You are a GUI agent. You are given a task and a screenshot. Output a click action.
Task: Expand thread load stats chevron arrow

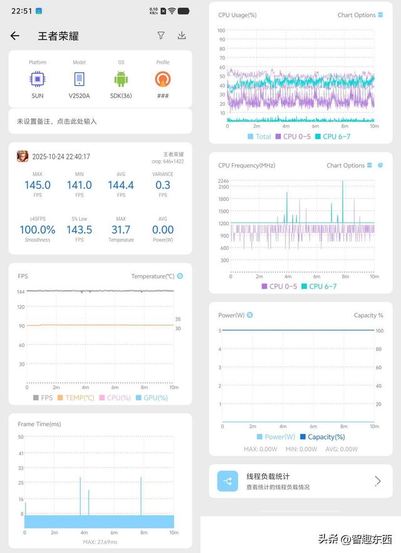pos(378,481)
